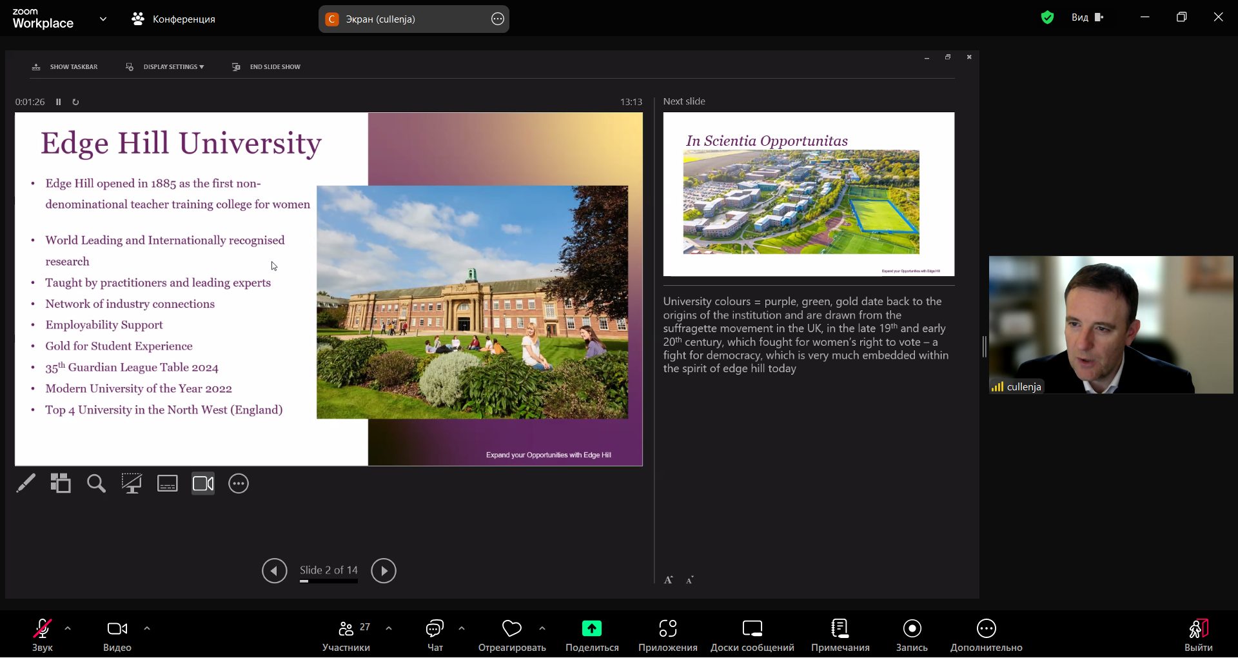The width and height of the screenshot is (1238, 658).
Task: Click the clock reading 13:13
Action: (x=631, y=102)
